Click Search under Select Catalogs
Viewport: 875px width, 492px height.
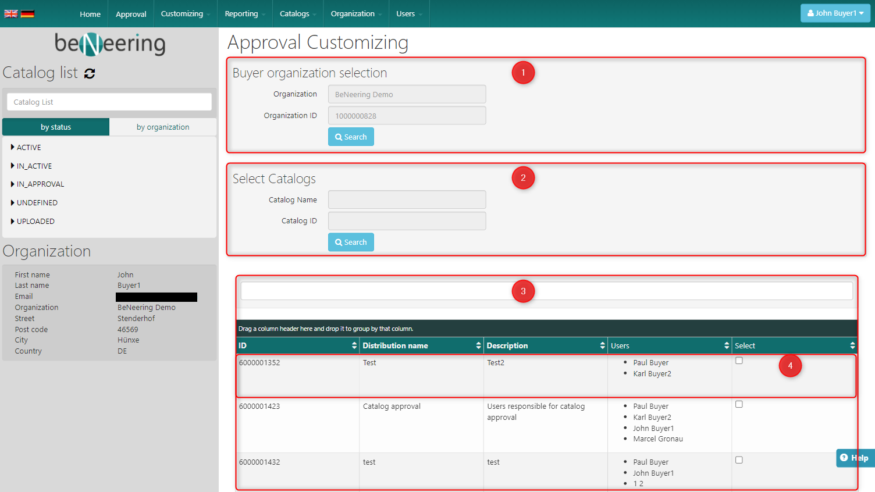351,242
